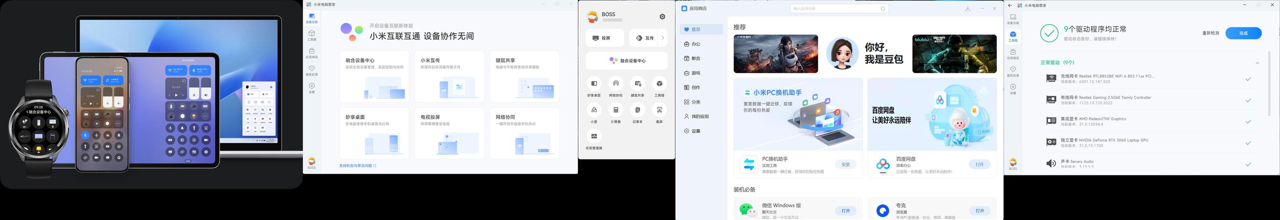This screenshot has width=1280, height=220.
Task: Launch 小爱 assistant from quick panel
Action: click(x=594, y=110)
